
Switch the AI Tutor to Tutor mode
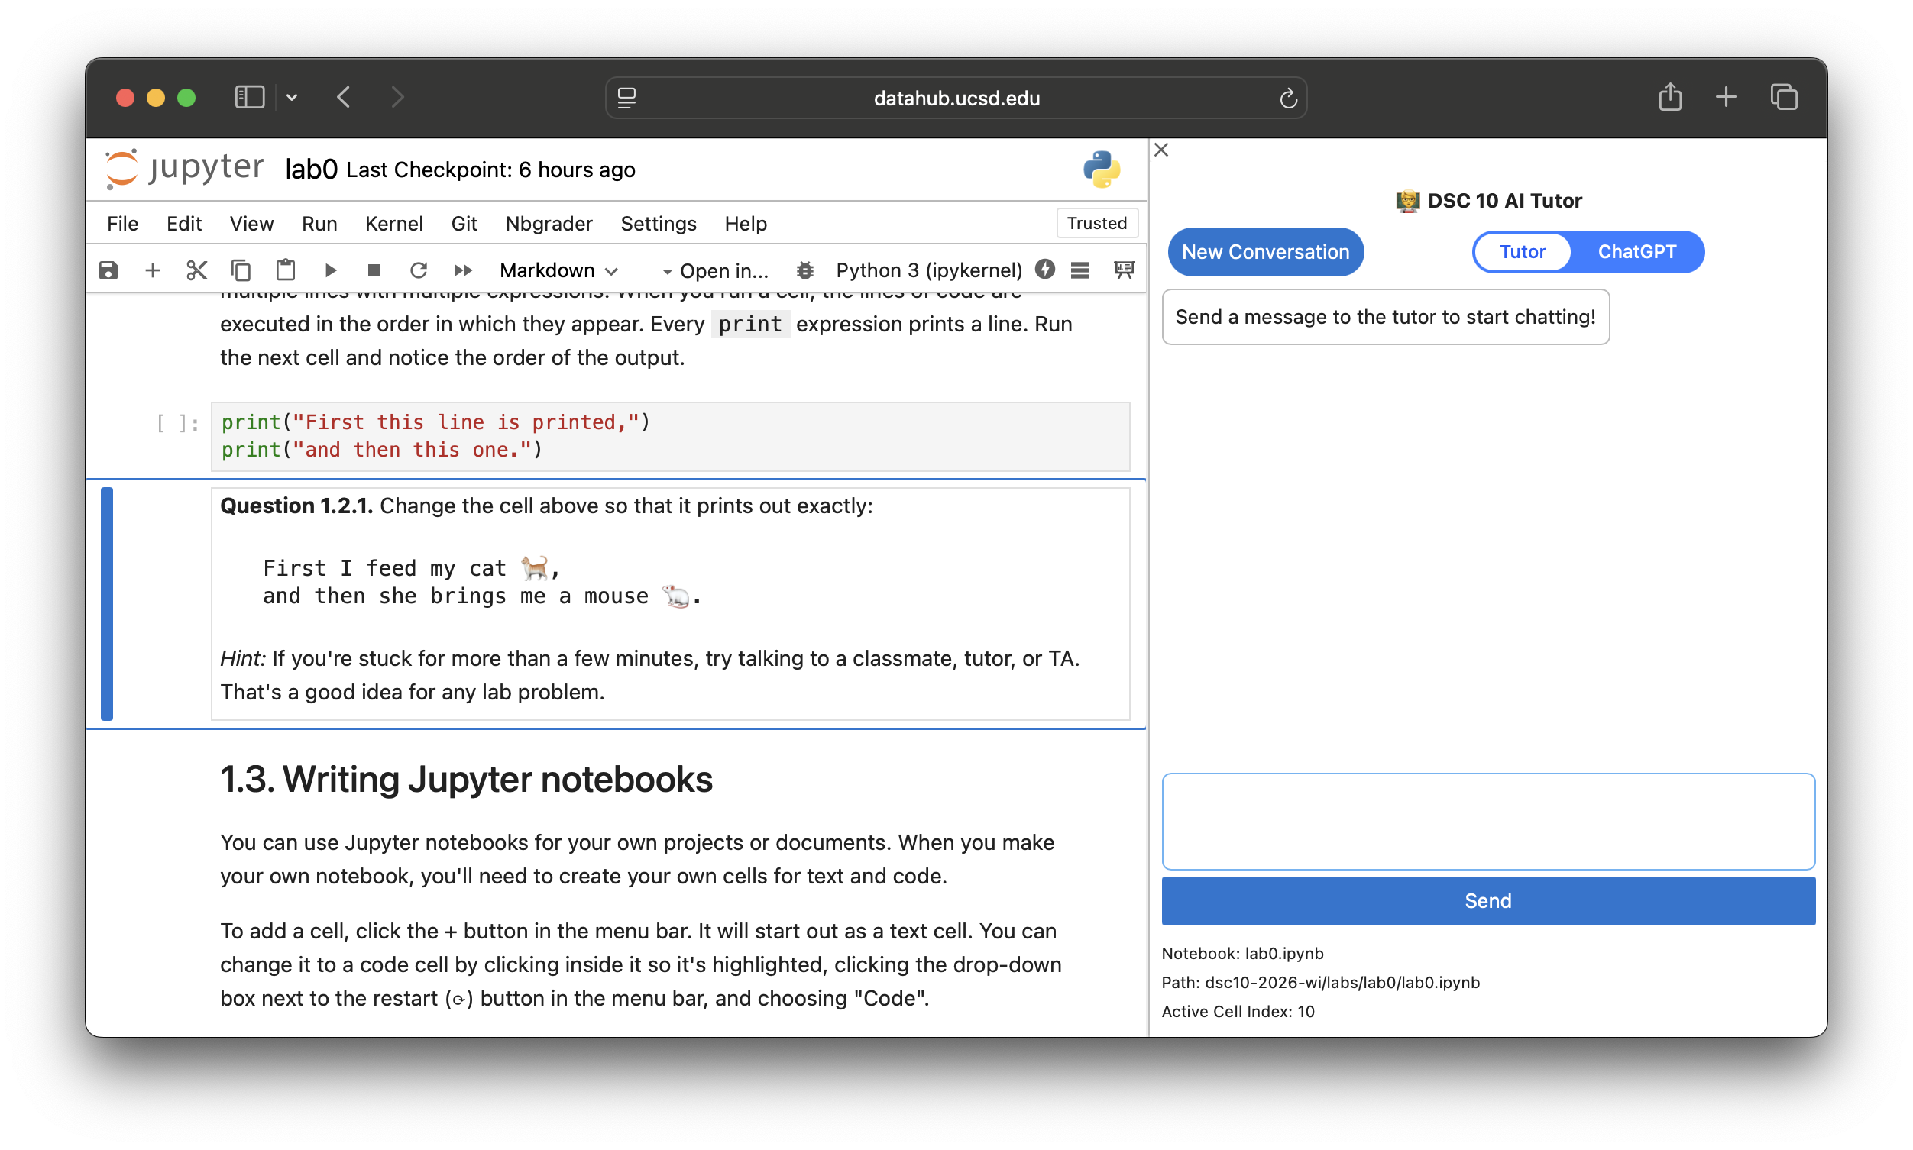coord(1522,252)
